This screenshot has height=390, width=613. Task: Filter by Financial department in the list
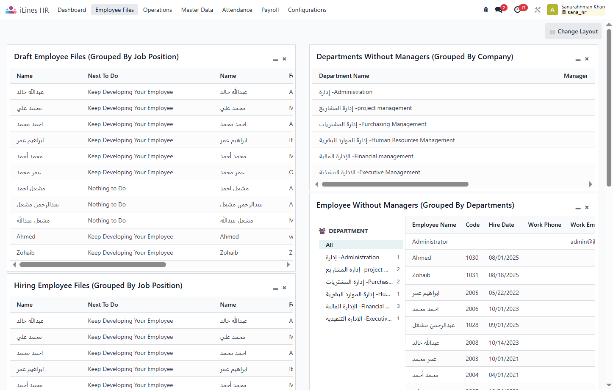pyautogui.click(x=361, y=306)
